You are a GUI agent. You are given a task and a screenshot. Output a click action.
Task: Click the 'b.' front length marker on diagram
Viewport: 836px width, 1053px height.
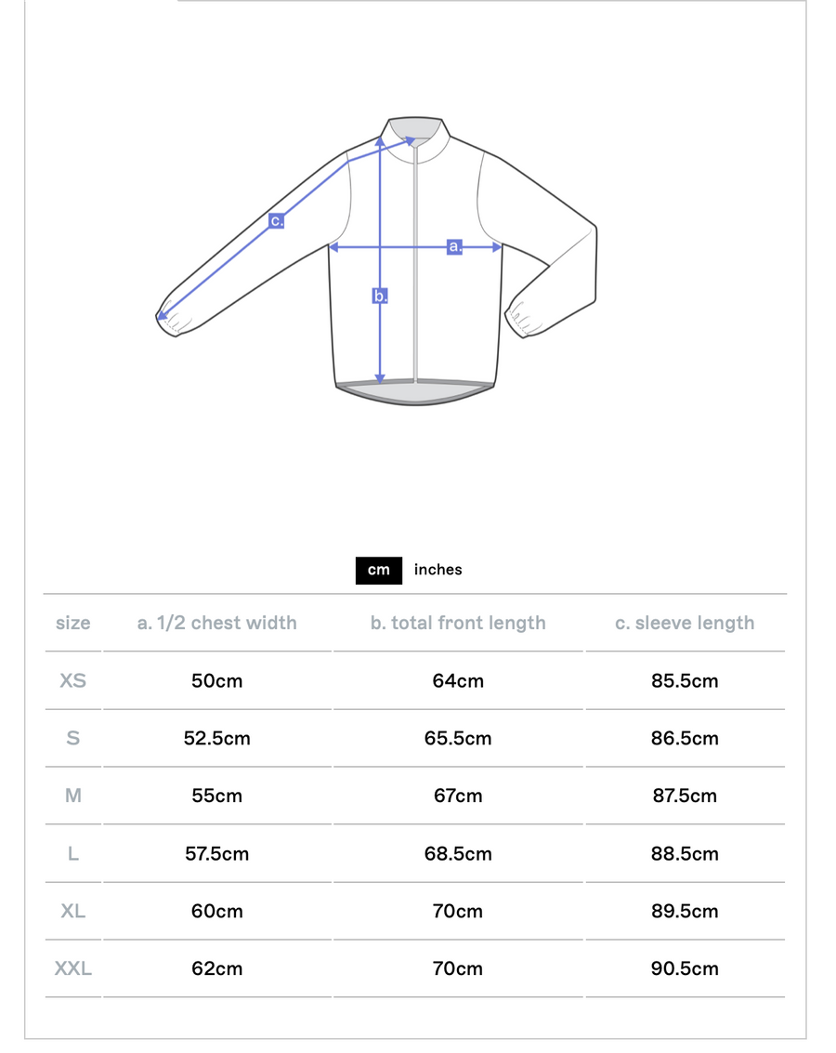tap(380, 296)
